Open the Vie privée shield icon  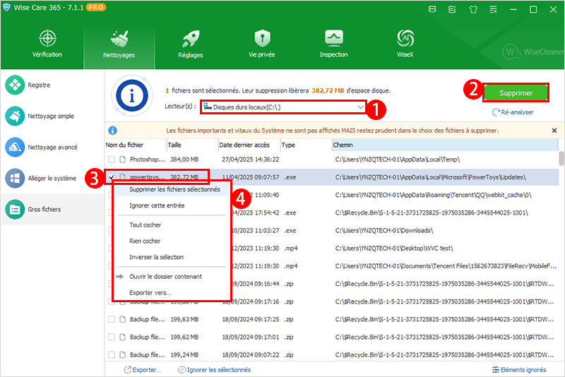coord(262,38)
